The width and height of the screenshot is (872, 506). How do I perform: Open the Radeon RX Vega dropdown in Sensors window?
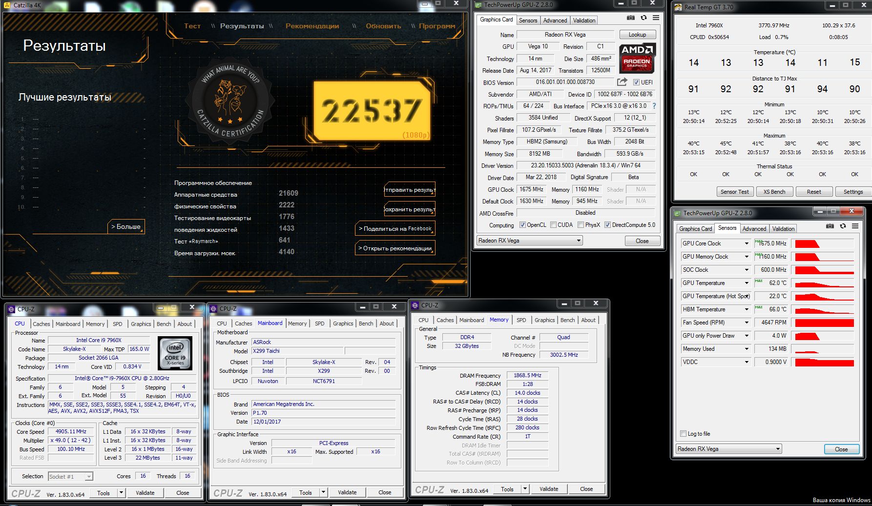[729, 449]
